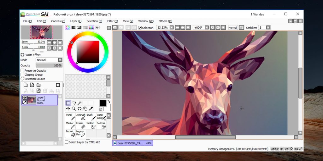Image resolution: width=323 pixels, height=161 pixels.
Task: Click the Normal view button in toolbar
Action: (x=233, y=28)
